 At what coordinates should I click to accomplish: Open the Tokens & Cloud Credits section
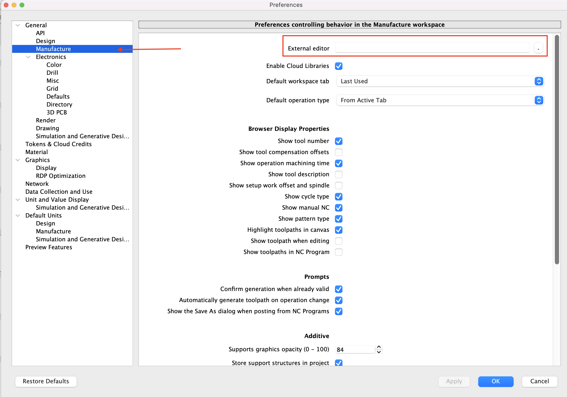(x=58, y=144)
